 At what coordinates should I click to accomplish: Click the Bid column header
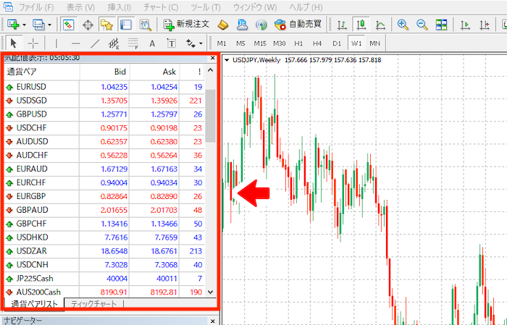coord(104,72)
